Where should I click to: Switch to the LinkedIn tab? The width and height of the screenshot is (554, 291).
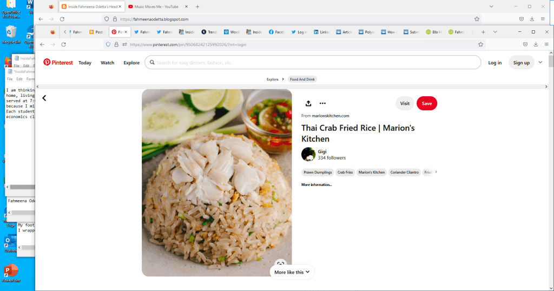point(321,32)
